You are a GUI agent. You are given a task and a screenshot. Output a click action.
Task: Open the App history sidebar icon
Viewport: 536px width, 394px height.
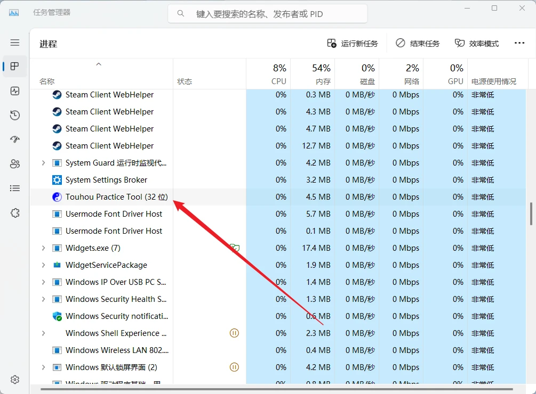pyautogui.click(x=15, y=116)
